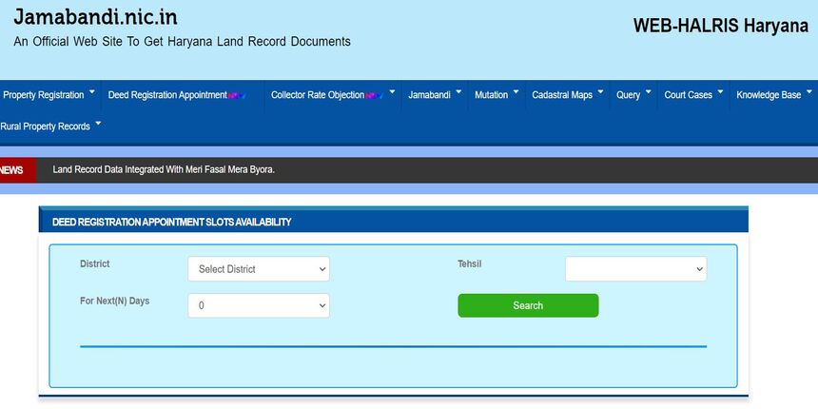
Task: Click the caret arrow beside Property Registration
Action: coord(92,93)
